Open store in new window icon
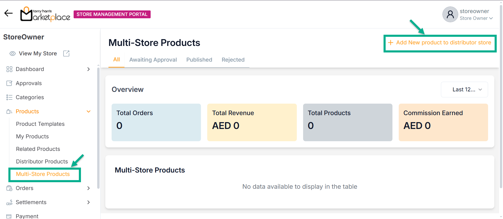Screen dimensions: 503x219 click(x=66, y=54)
